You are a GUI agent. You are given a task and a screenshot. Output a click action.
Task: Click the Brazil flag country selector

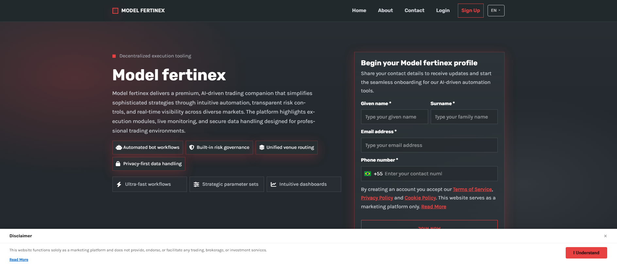point(368,174)
